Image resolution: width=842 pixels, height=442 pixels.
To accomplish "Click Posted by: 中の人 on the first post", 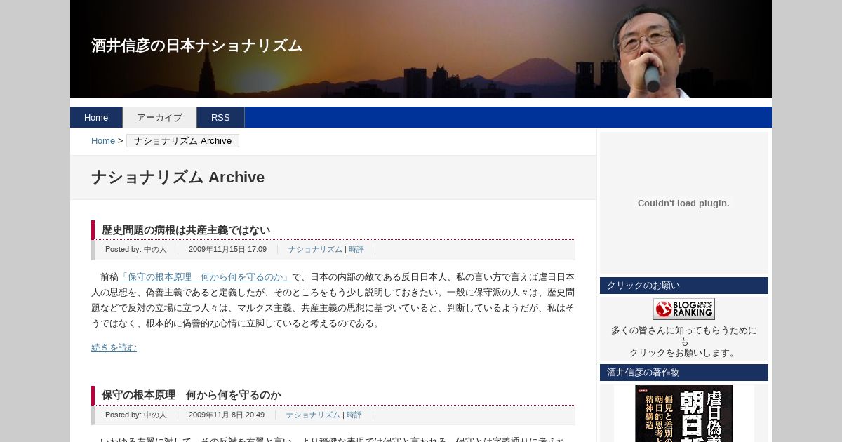I will (x=136, y=249).
